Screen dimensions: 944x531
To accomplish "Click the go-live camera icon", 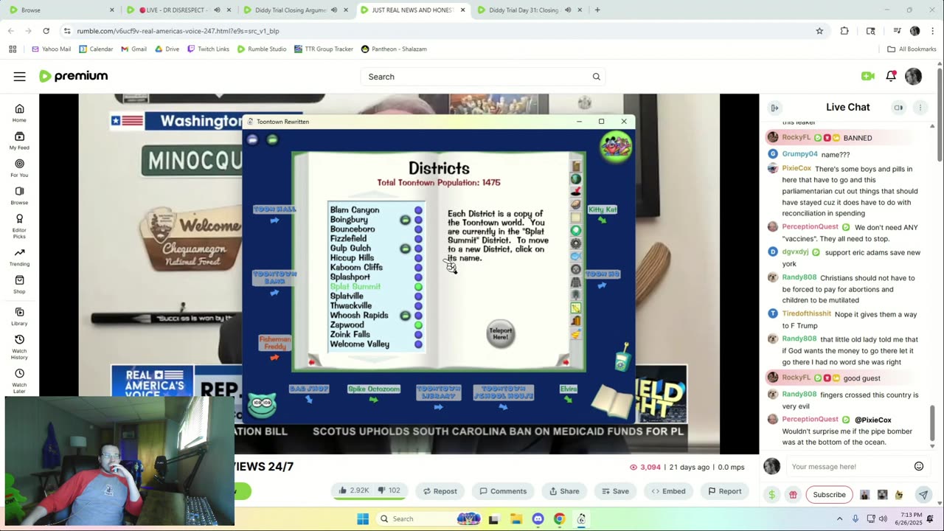I will pyautogui.click(x=867, y=76).
